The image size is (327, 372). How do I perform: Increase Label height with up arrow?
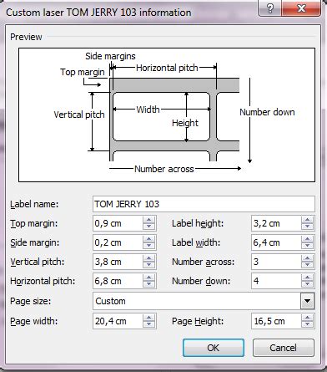[x=307, y=220]
